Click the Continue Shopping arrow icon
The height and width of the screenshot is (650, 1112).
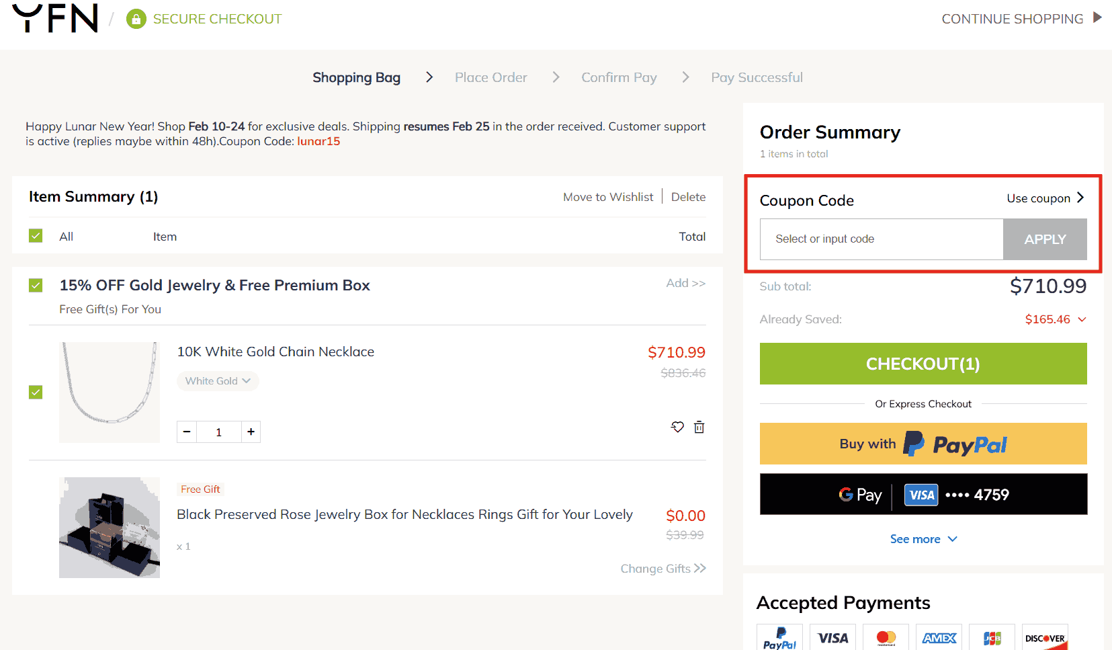click(1097, 17)
